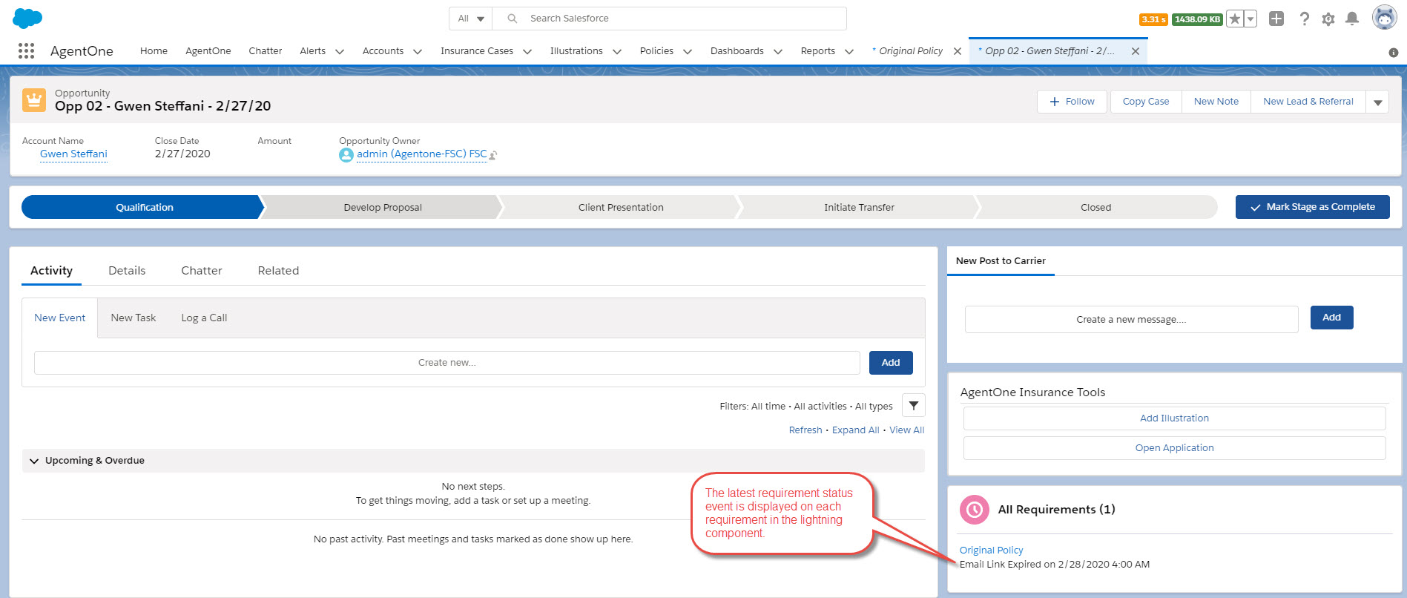Image resolution: width=1407 pixels, height=598 pixels.
Task: Switch to the Related tab
Action: [x=278, y=271]
